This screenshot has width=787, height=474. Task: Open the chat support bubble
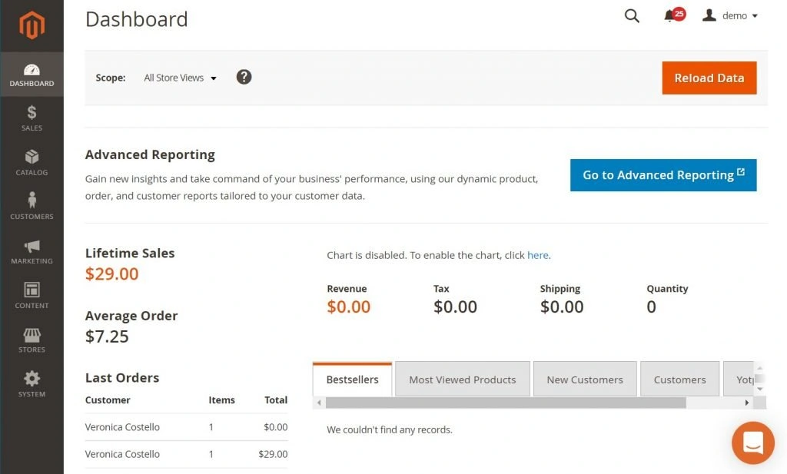pos(752,443)
